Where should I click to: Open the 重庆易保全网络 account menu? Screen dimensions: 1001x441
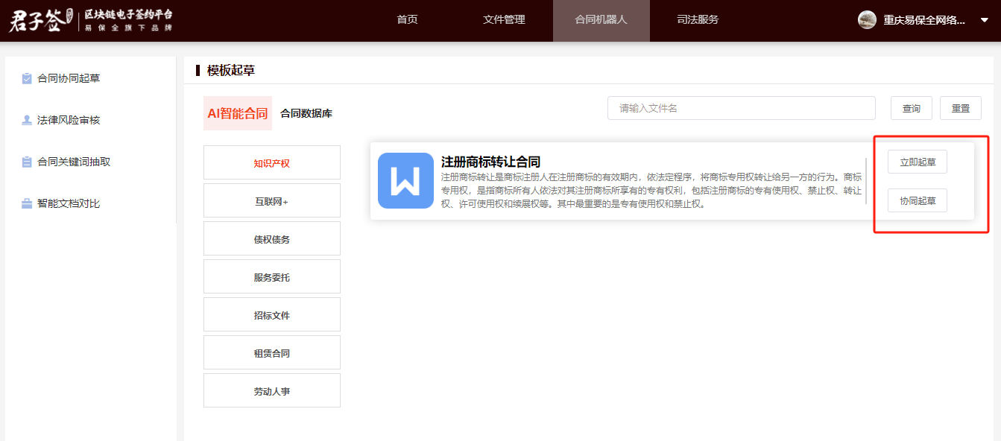tap(924, 20)
